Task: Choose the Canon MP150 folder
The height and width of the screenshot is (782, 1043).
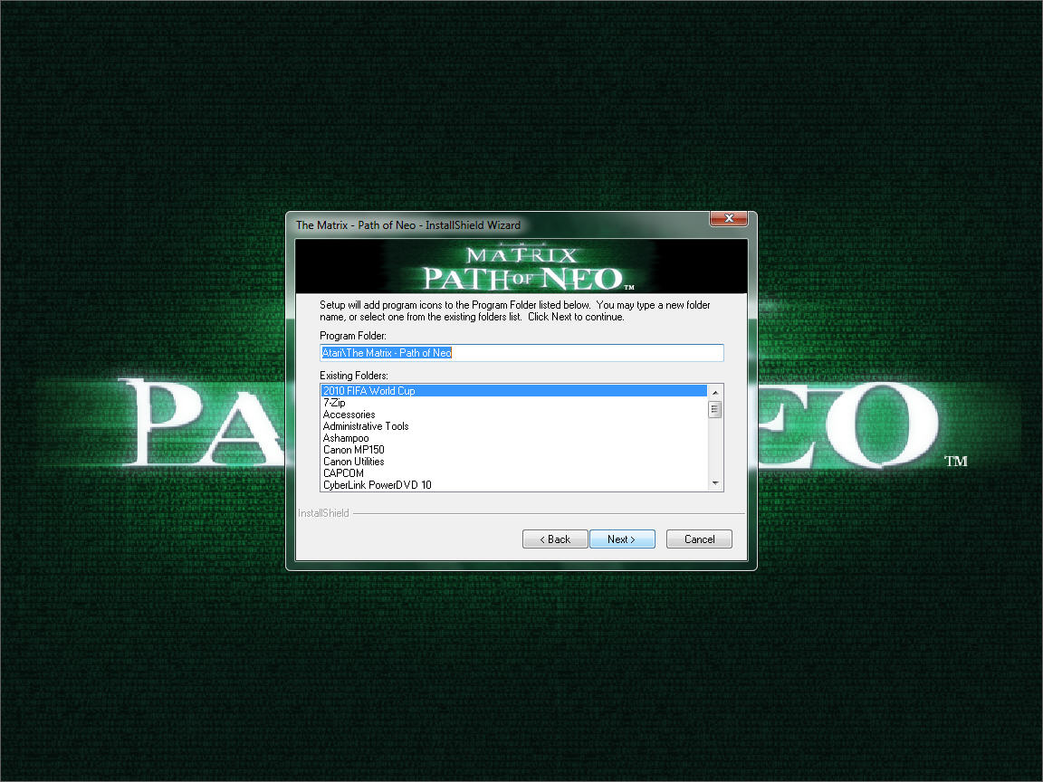Action: click(x=513, y=450)
